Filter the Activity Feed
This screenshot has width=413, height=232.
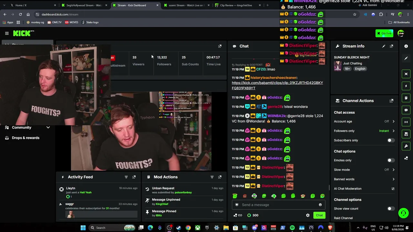[x=126, y=177]
